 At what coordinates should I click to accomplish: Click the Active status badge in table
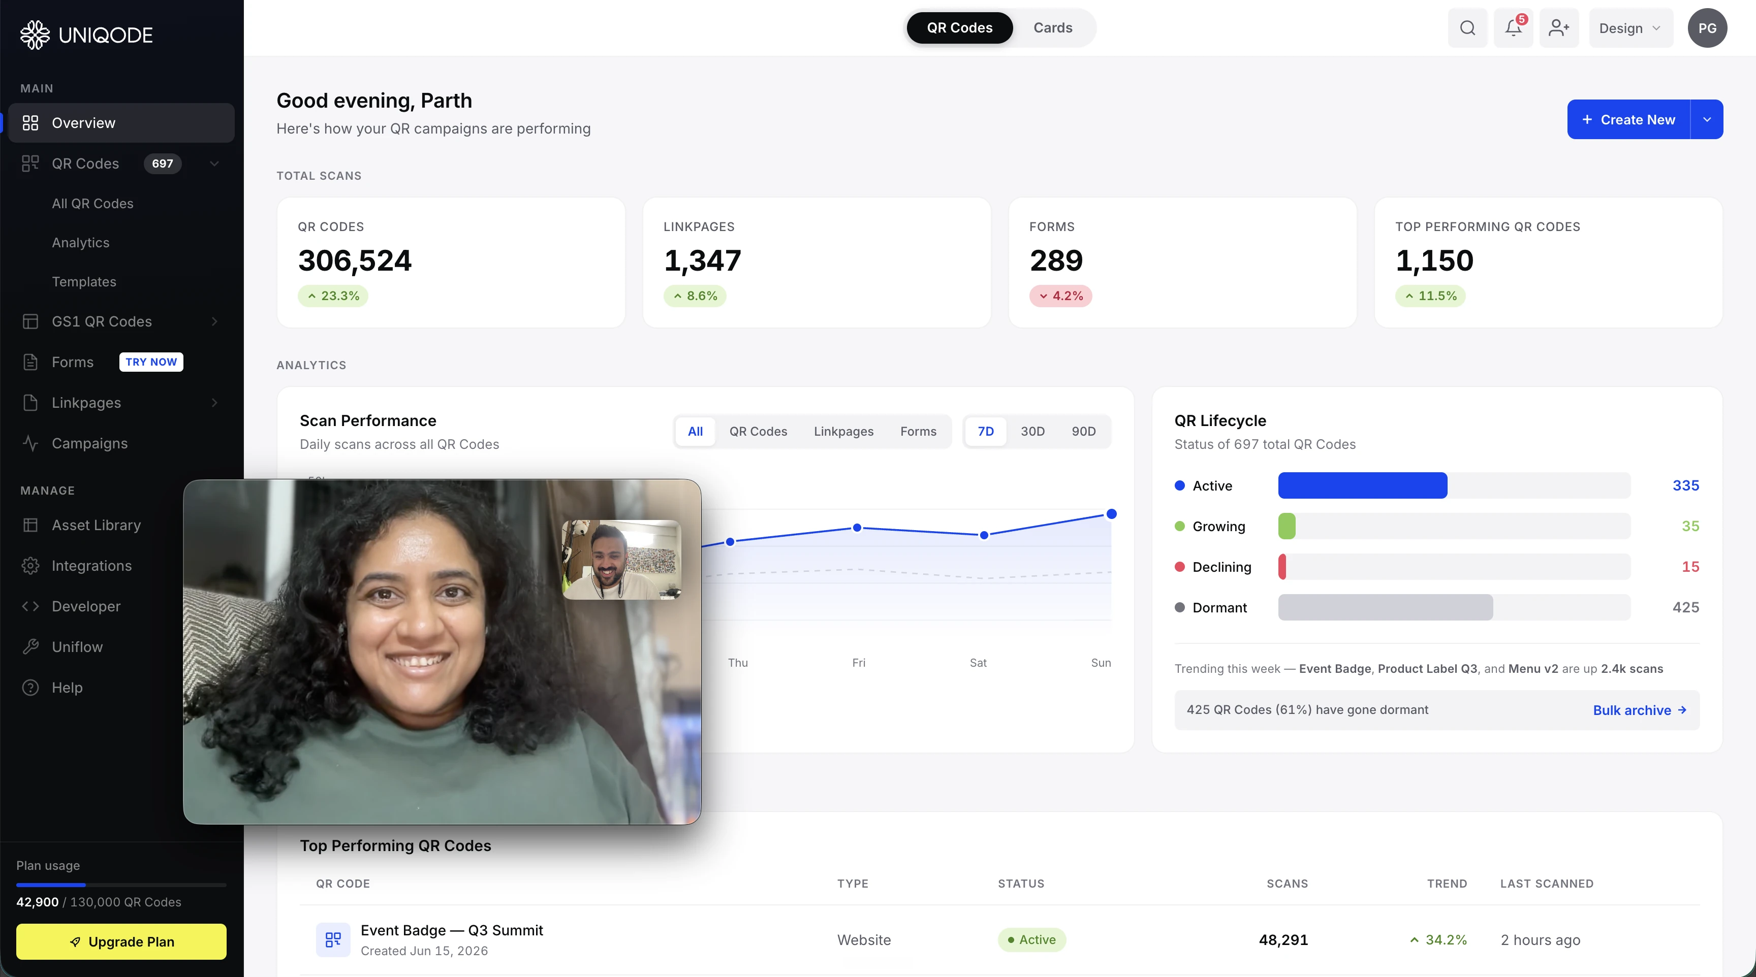click(x=1031, y=939)
